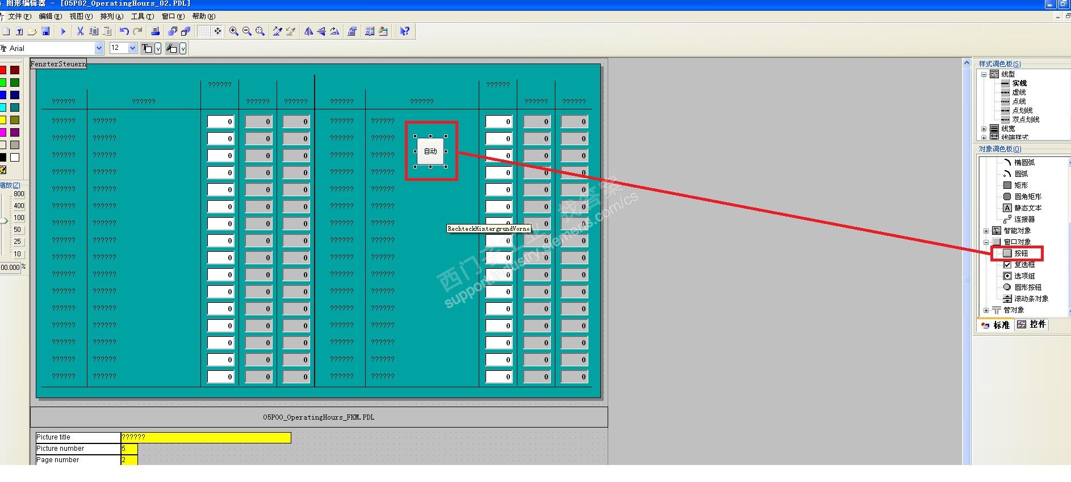
Task: Open the 窗口 menu
Action: pos(173,16)
